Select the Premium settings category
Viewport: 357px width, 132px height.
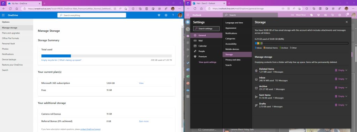tap(207, 57)
